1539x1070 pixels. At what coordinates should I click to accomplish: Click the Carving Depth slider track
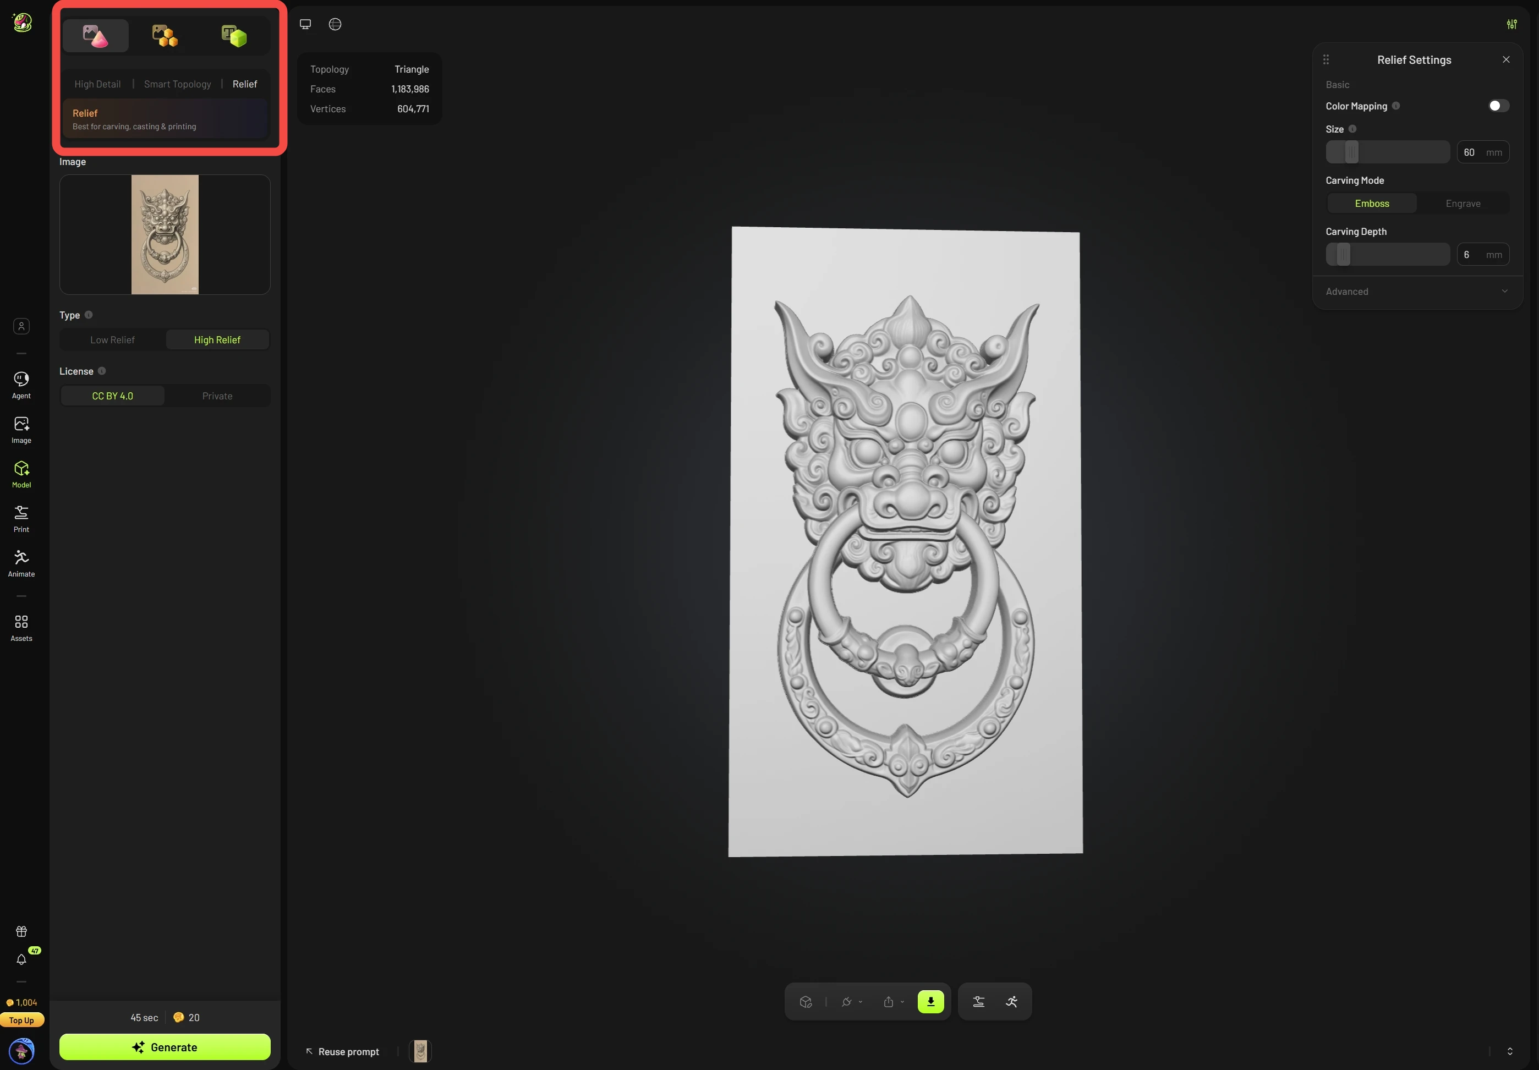pos(1388,255)
